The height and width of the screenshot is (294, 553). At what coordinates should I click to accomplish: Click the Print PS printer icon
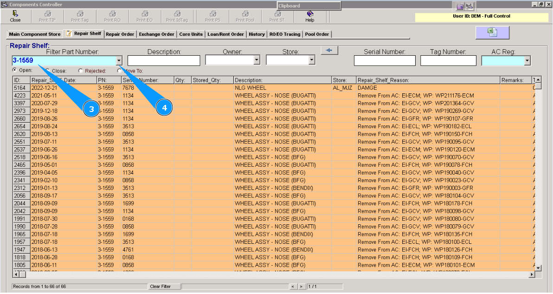[x=212, y=14]
